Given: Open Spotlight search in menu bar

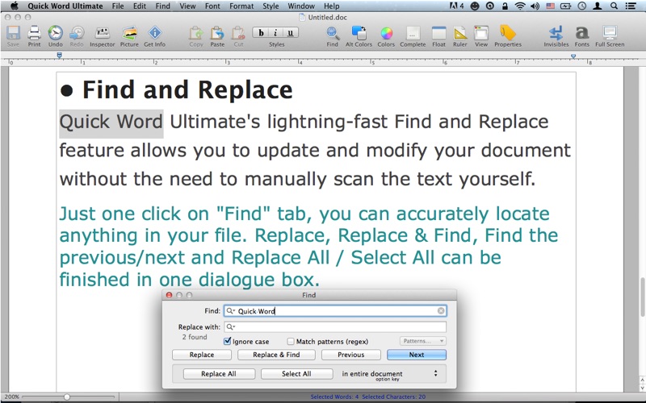Looking at the screenshot, I should (x=614, y=6).
